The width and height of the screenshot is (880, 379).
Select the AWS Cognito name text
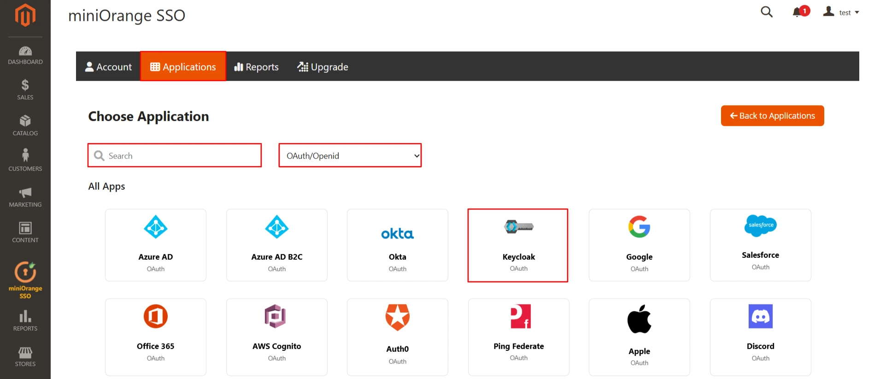click(277, 346)
